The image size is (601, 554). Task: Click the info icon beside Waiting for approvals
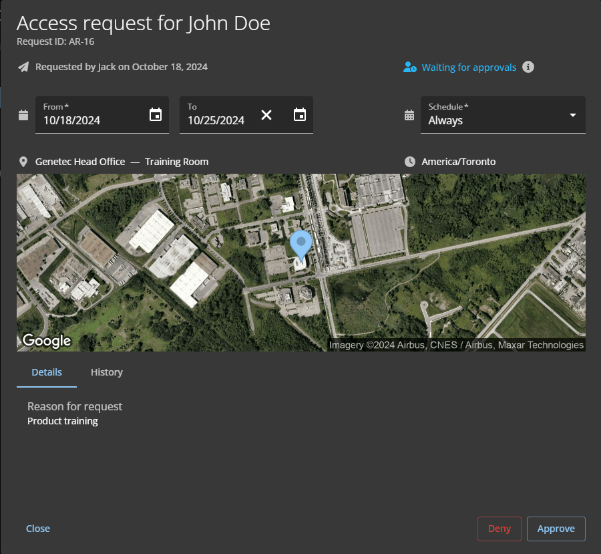pos(528,67)
